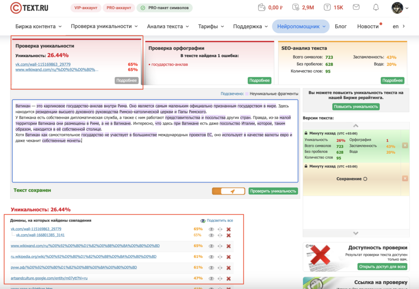Go to Новости menu item
The image size is (419, 289).
(x=368, y=26)
